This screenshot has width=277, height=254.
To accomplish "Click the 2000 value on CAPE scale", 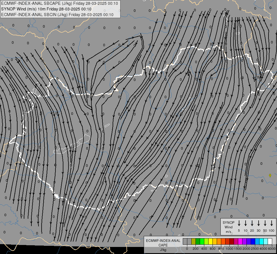I will 246,249.
